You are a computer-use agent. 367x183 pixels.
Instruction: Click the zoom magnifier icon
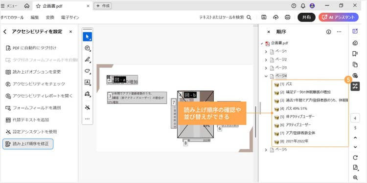click(x=355, y=178)
